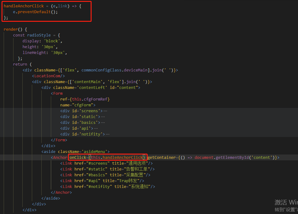Image resolution: width=298 pixels, height=214 pixels.
Task: Expand folded div id='api' ellipsis
Action: 96,128
